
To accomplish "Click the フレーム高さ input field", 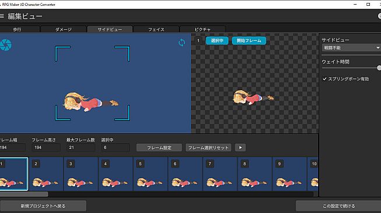I will pos(46,147).
